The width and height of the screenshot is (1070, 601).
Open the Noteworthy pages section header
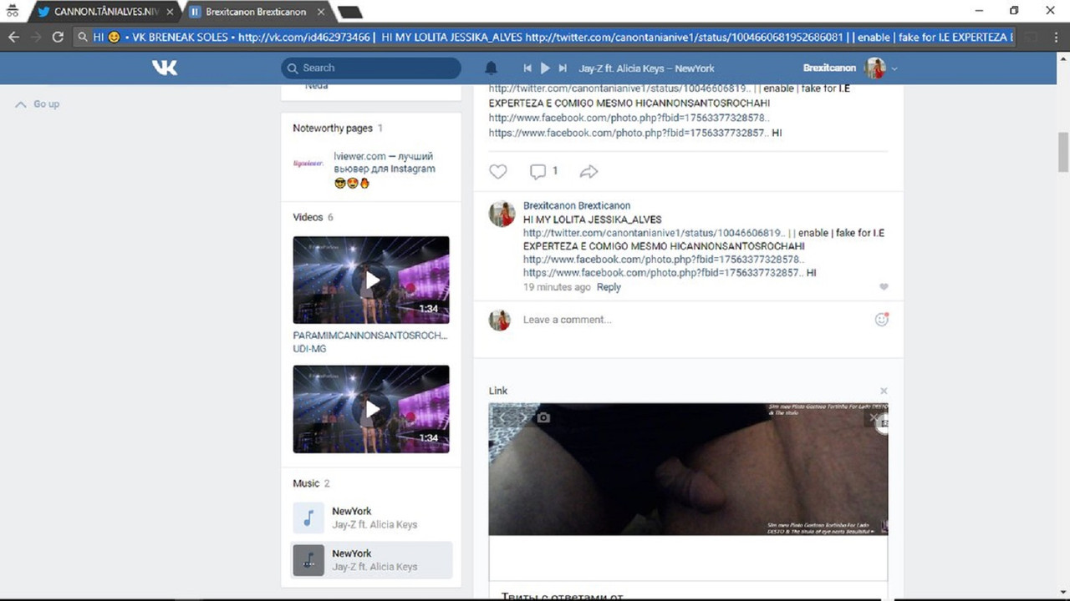pyautogui.click(x=338, y=129)
